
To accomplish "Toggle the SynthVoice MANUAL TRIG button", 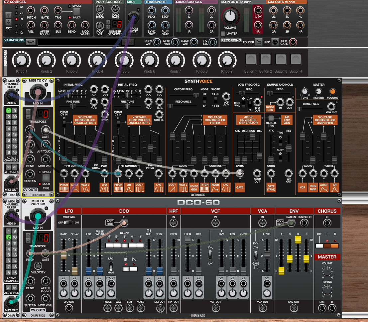I will (271, 118).
